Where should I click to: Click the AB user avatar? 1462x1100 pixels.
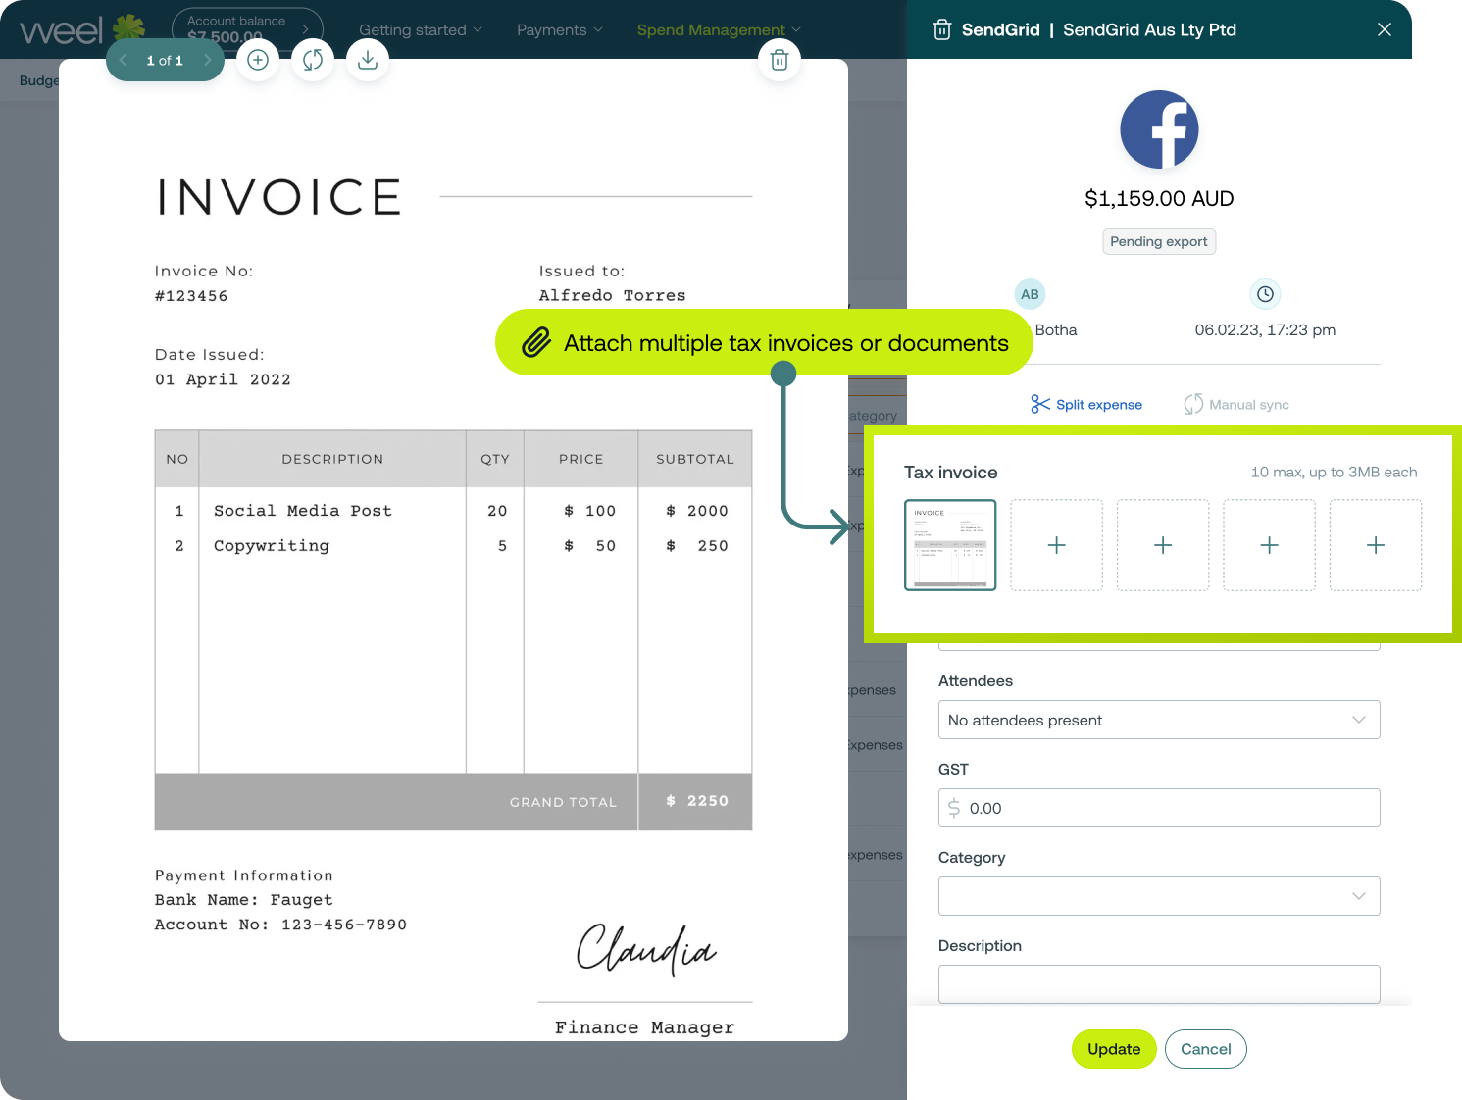click(x=1030, y=294)
